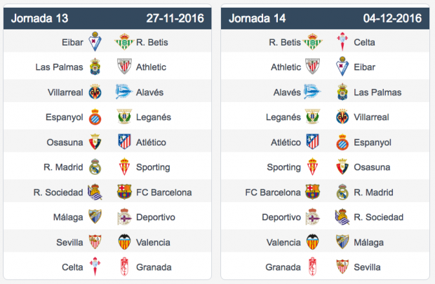Select the 04-12-2016 date label
The image size is (435, 284).
(x=392, y=18)
